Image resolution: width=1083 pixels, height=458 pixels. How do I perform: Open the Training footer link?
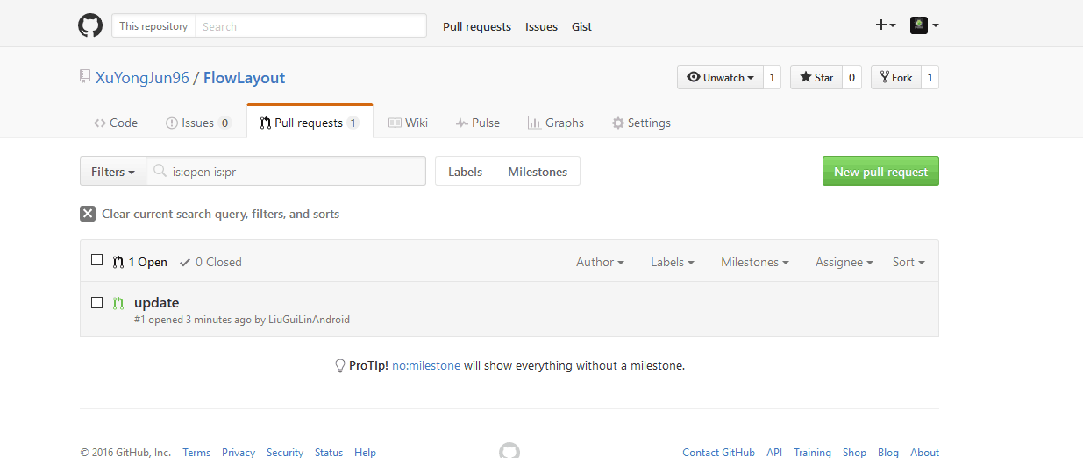pos(812,453)
